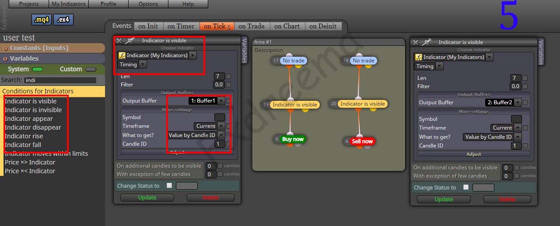Switch to the on Deinit events tab
Screen dimensions: 560x226
[x=323, y=26]
